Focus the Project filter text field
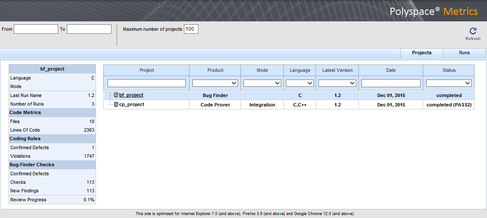 147,83
